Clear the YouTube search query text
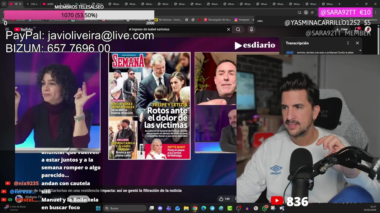380x213 pixels. pos(229,29)
